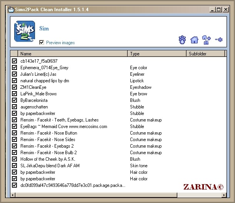Click the Skin tone type cell

pos(138,166)
